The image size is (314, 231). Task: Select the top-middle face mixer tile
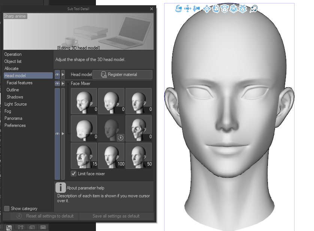(111, 101)
